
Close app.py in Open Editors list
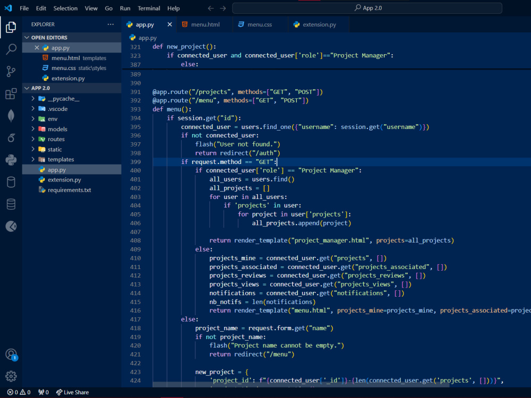pos(37,48)
